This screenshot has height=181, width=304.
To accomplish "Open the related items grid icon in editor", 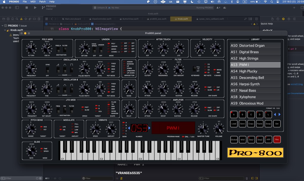I will pos(47,19).
